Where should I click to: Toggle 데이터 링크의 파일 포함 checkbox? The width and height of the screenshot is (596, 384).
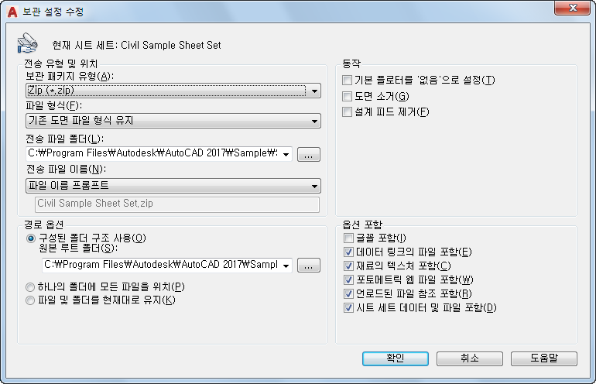tap(348, 252)
